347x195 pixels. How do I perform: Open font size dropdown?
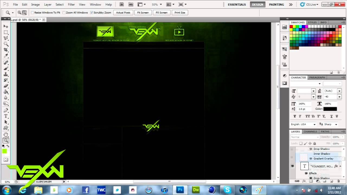pos(313,91)
